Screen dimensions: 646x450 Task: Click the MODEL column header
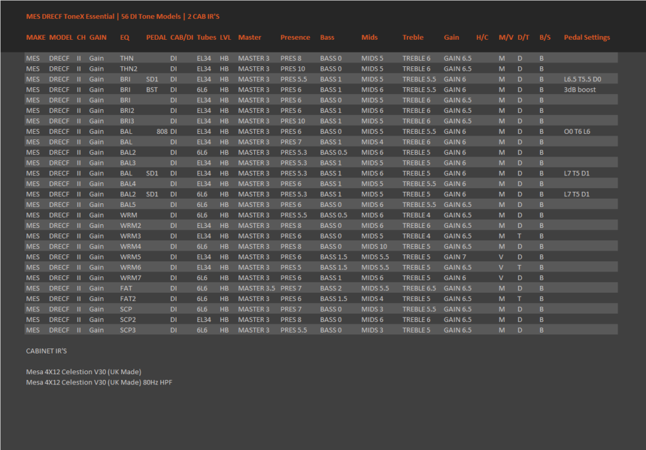[x=61, y=37]
